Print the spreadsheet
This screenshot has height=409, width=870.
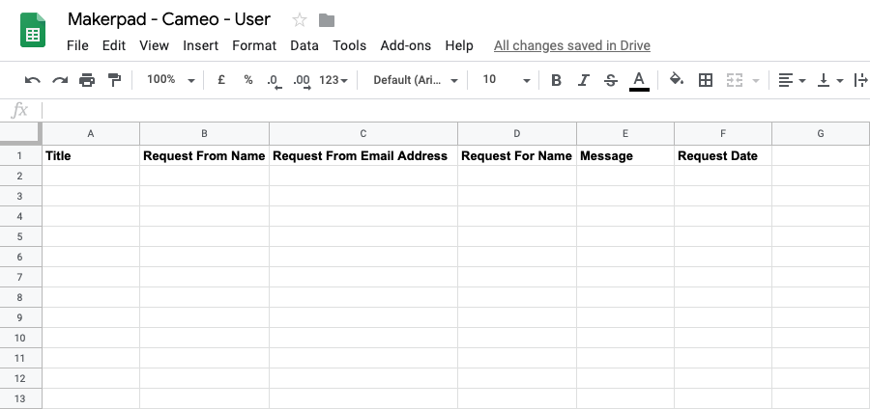coord(87,80)
